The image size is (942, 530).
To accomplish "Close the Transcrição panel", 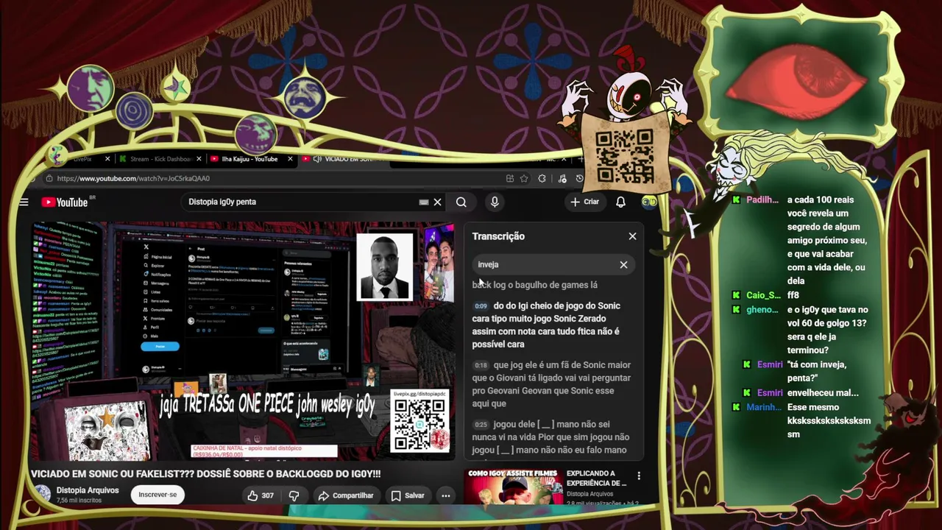I will [x=632, y=236].
